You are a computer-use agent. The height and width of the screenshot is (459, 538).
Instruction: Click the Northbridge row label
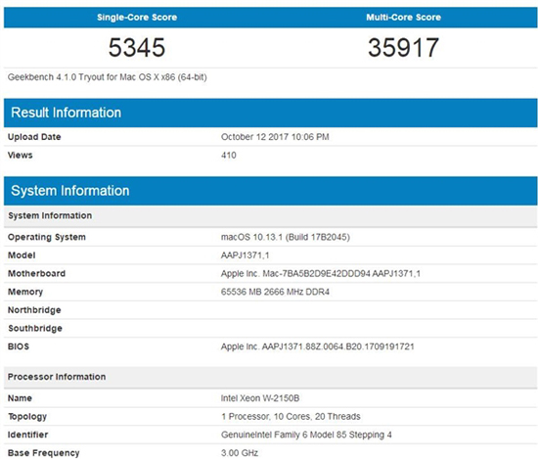point(34,310)
